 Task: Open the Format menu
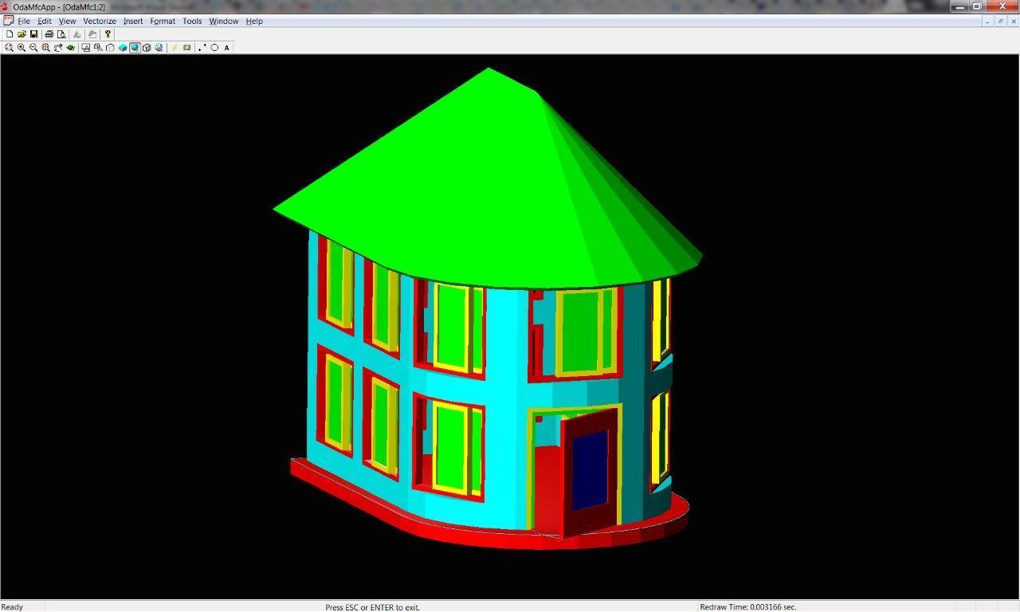pyautogui.click(x=163, y=22)
